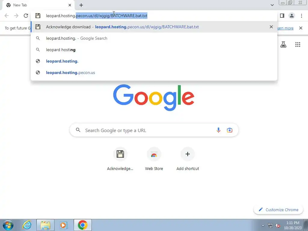The image size is (308, 231).
Task: Click the browser forward arrow
Action: pos(16,16)
